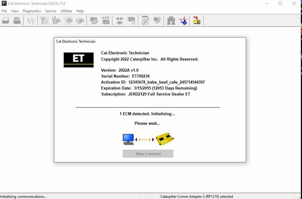Click the diagnostic tests spark-wrench icon
This screenshot has width=302, height=199.
tap(68, 20)
